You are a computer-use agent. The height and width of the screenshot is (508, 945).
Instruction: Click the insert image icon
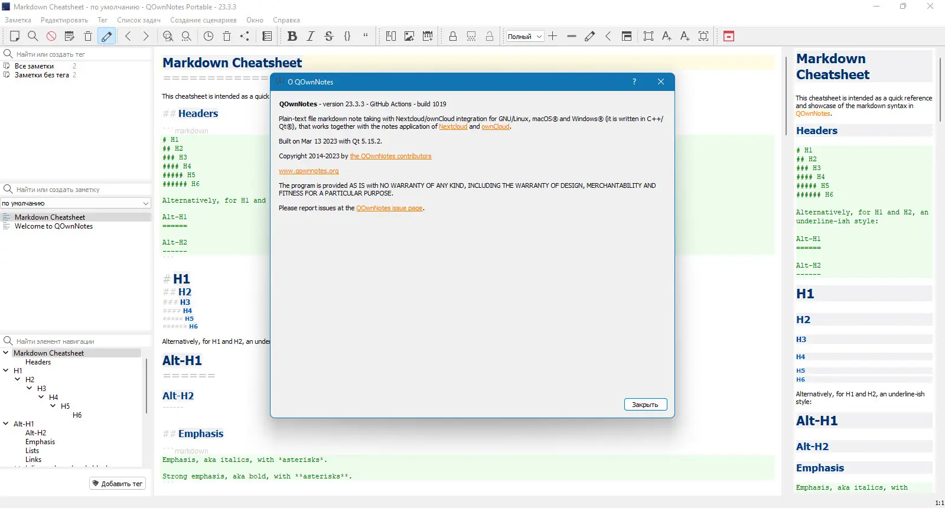pyautogui.click(x=409, y=36)
